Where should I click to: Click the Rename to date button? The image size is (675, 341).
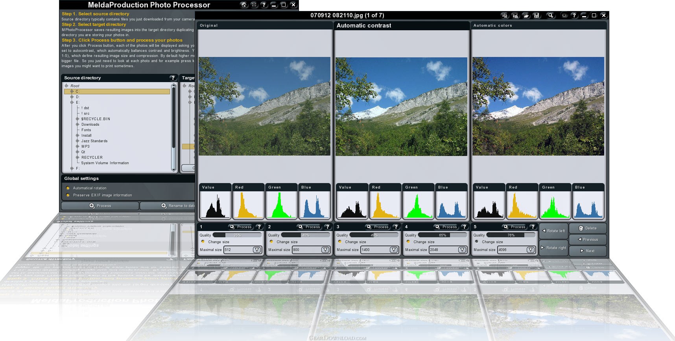tap(168, 206)
